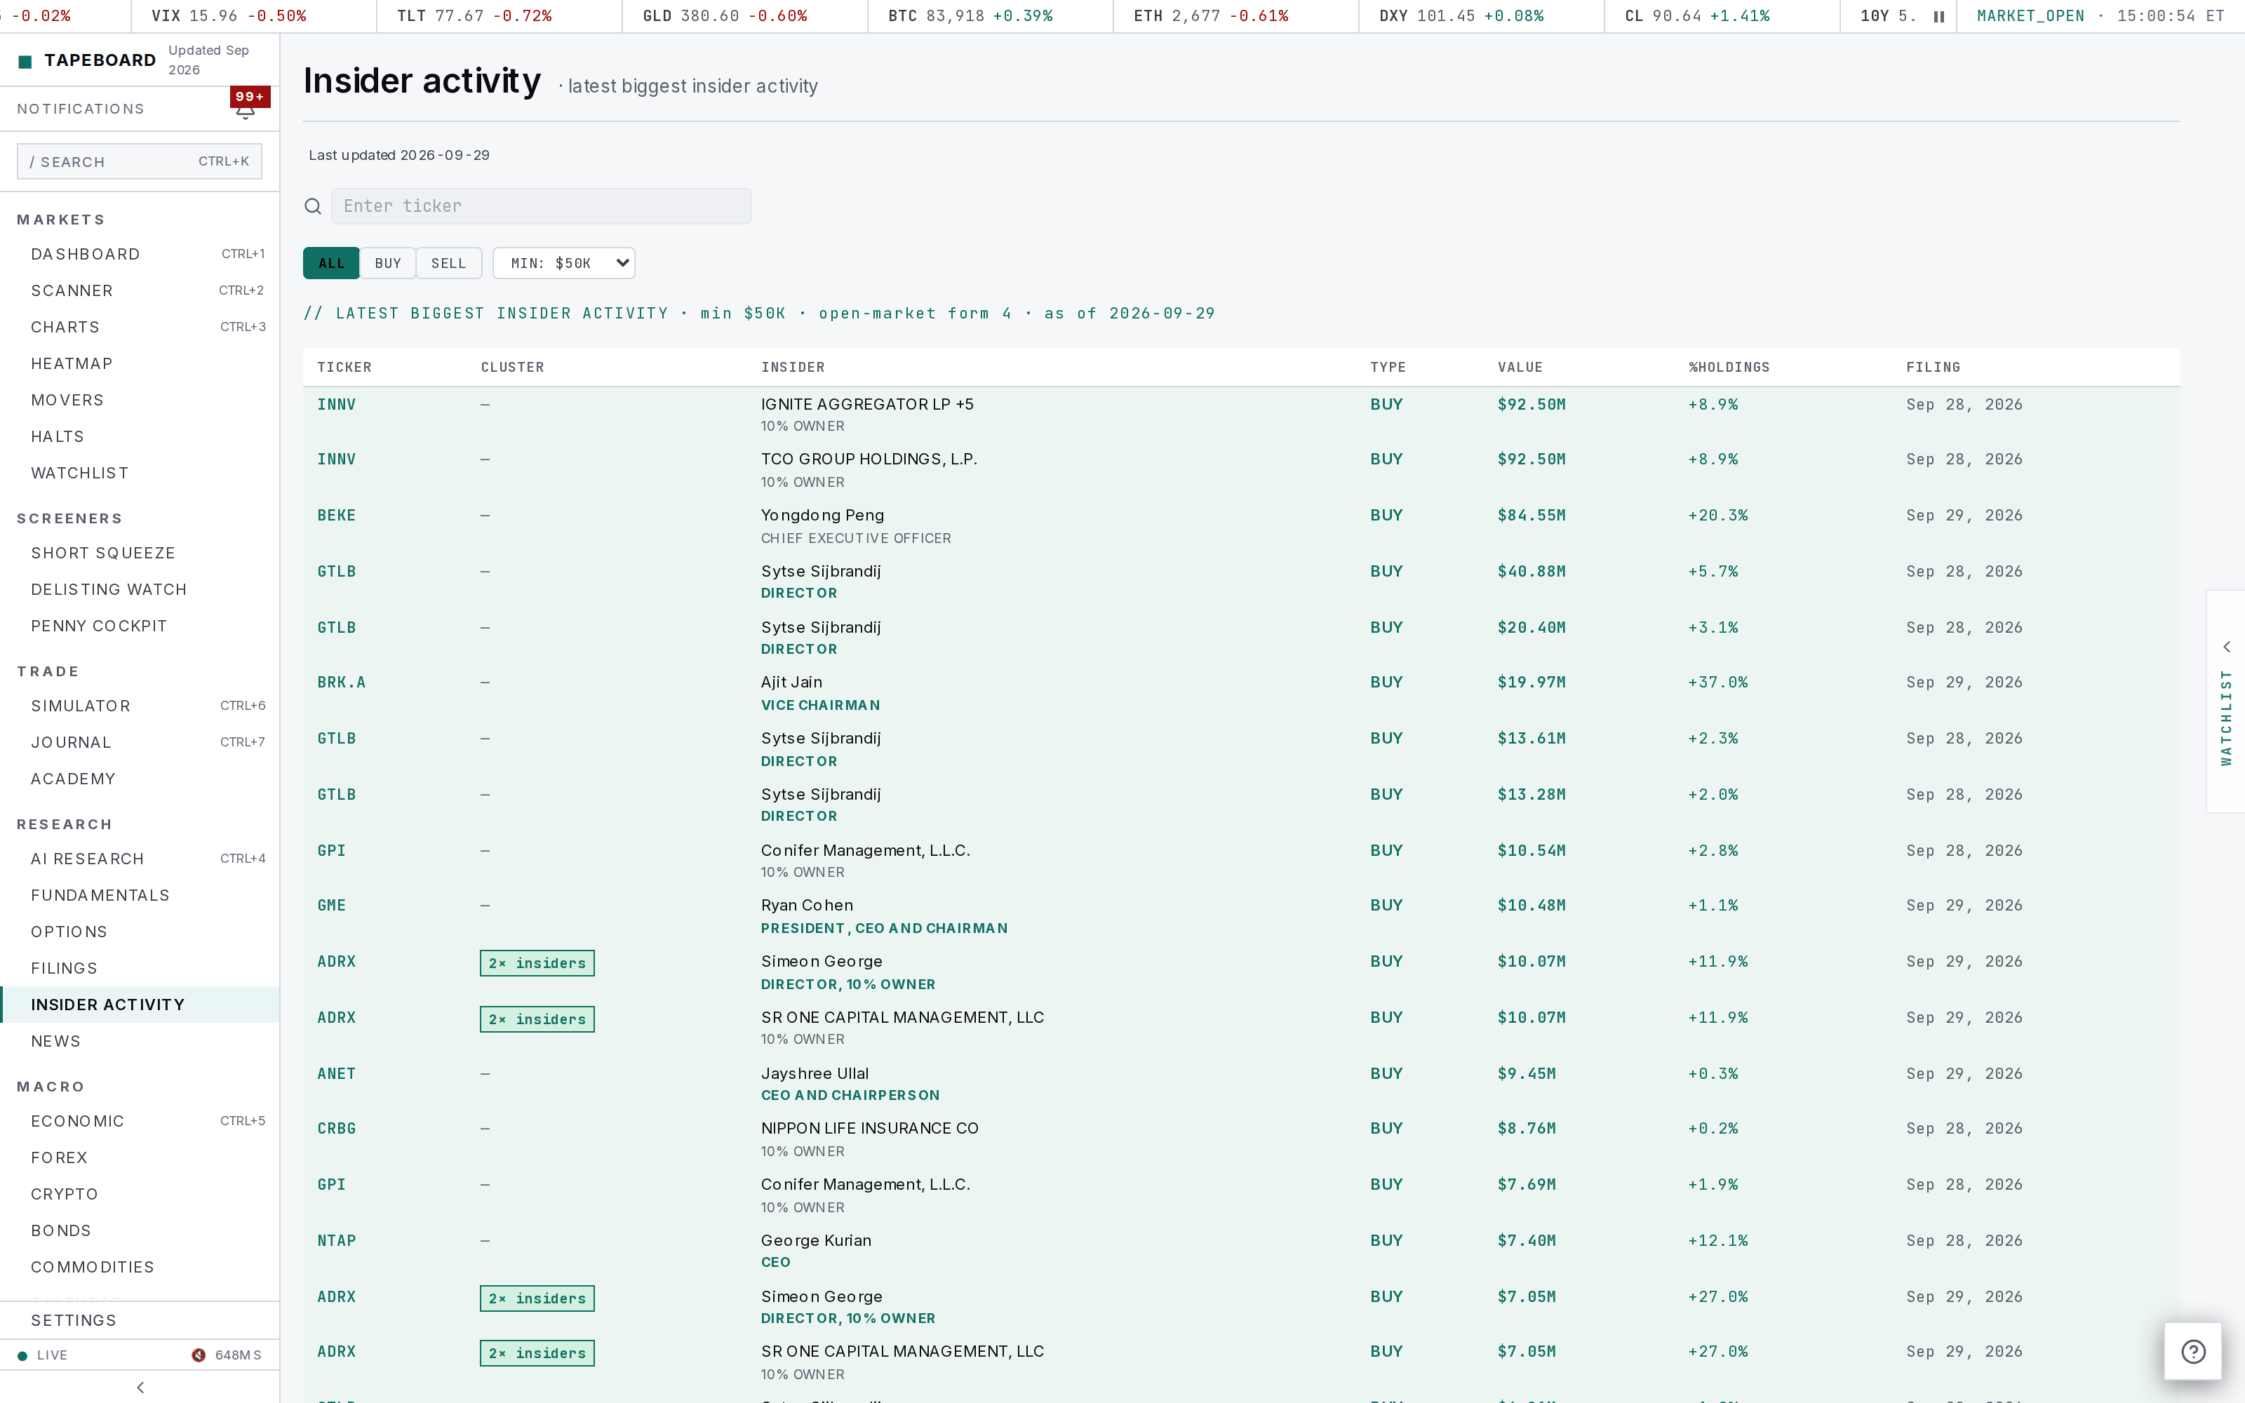Open the Crypto page

point(139,1194)
